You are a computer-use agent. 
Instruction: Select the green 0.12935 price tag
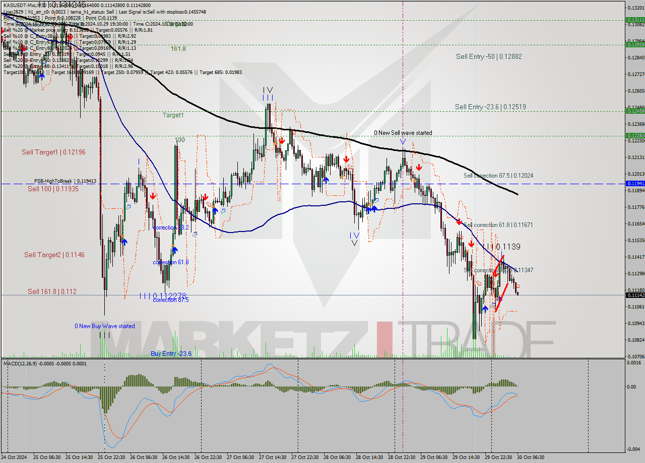click(635, 44)
